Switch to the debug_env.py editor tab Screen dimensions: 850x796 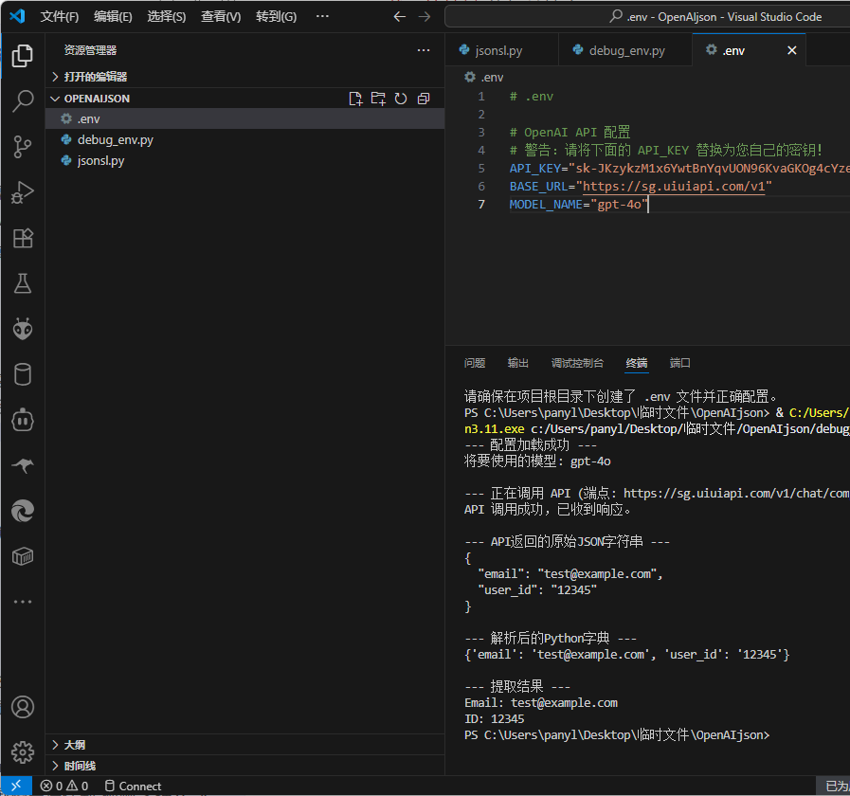click(x=625, y=50)
